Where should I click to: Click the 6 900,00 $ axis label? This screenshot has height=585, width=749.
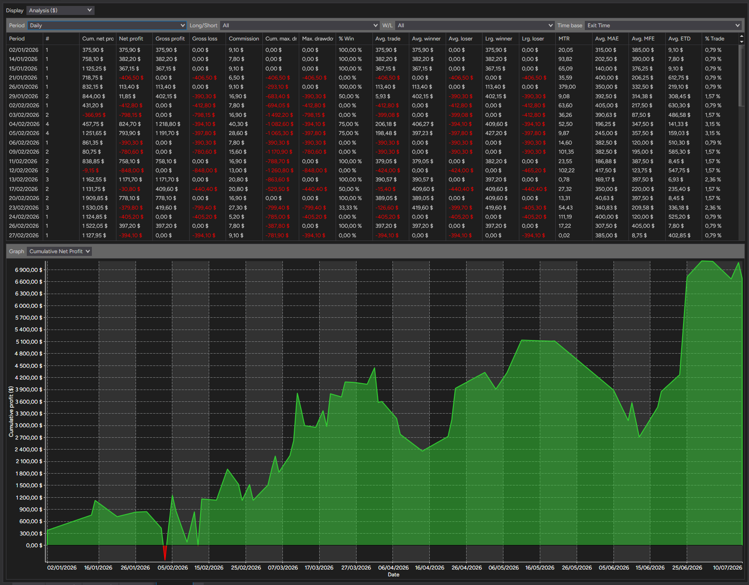29,270
